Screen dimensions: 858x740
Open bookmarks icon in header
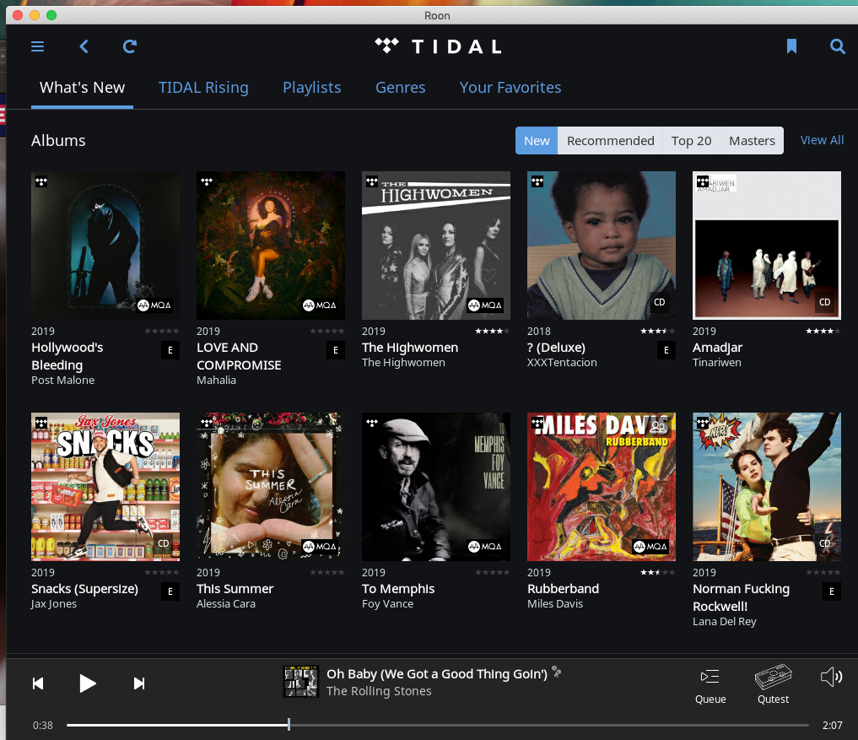click(791, 46)
